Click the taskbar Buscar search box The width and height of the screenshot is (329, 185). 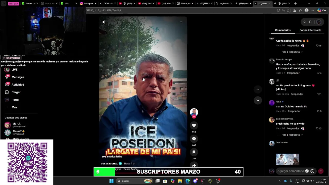tap(134, 181)
